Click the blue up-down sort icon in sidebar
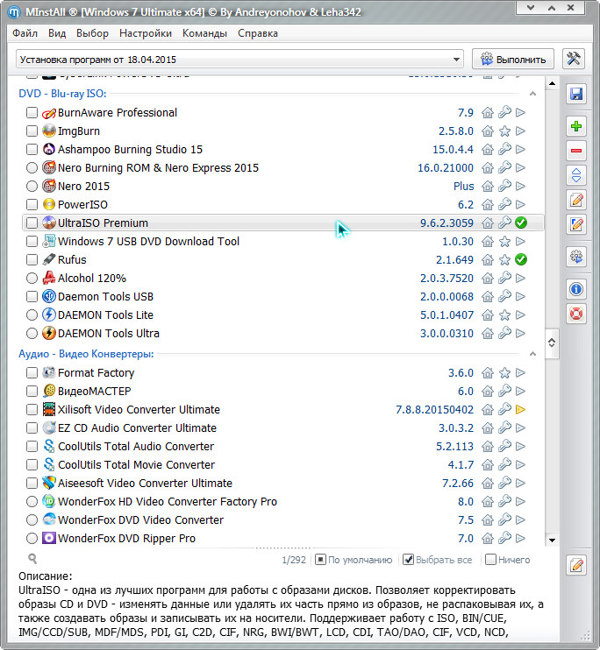600x650 pixels. click(576, 175)
